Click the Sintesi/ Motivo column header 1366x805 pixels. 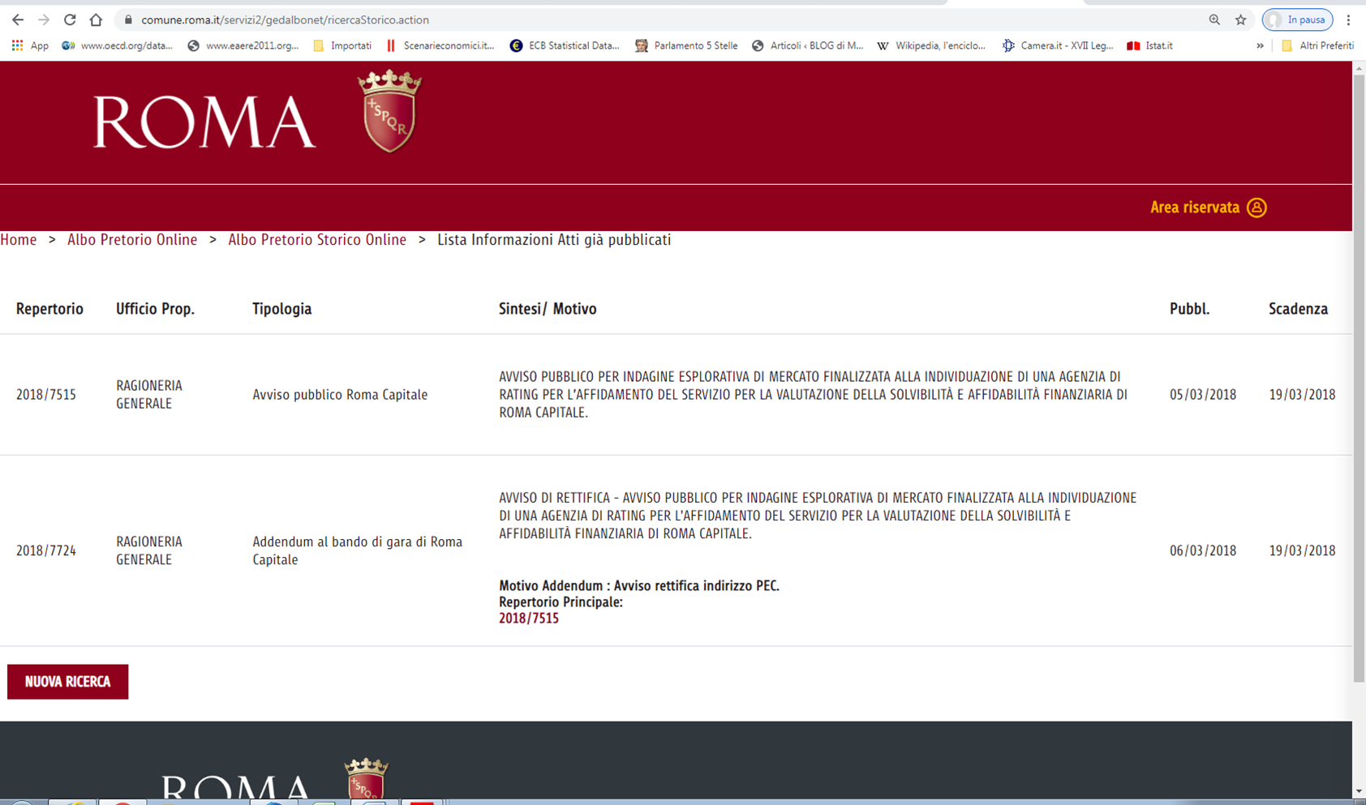548,309
